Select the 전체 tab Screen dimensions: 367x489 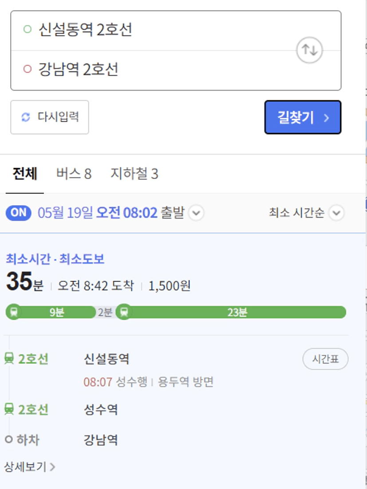point(25,174)
